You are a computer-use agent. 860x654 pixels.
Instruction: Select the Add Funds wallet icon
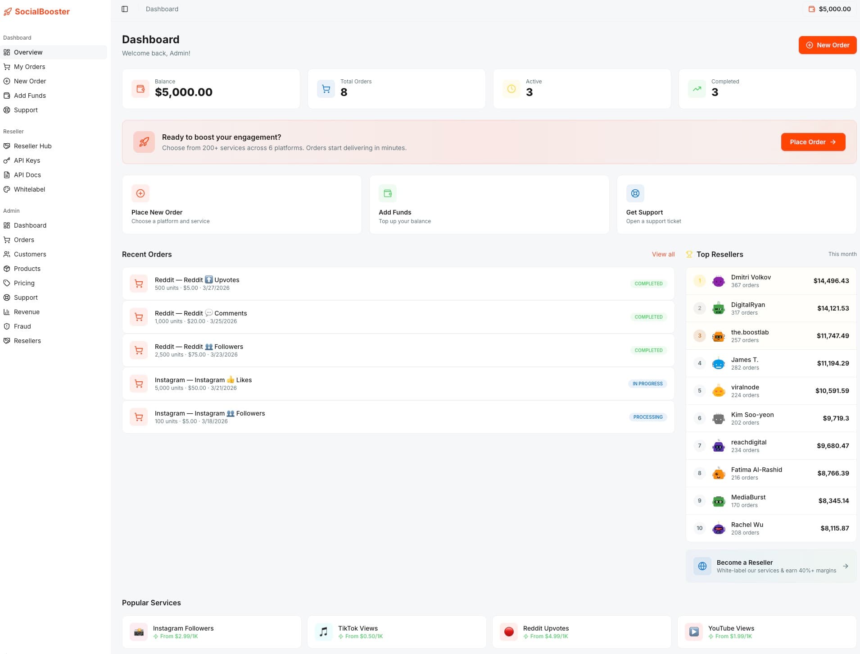[x=388, y=193]
